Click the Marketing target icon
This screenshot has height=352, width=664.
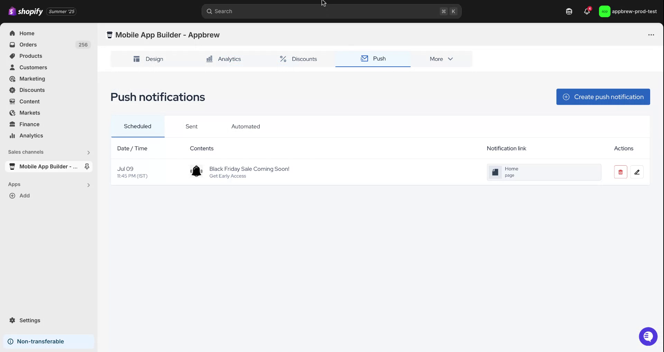[x=12, y=79]
